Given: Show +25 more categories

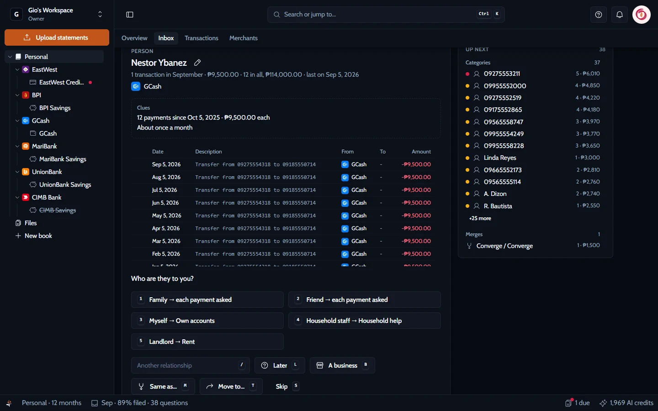Looking at the screenshot, I should tap(480, 218).
